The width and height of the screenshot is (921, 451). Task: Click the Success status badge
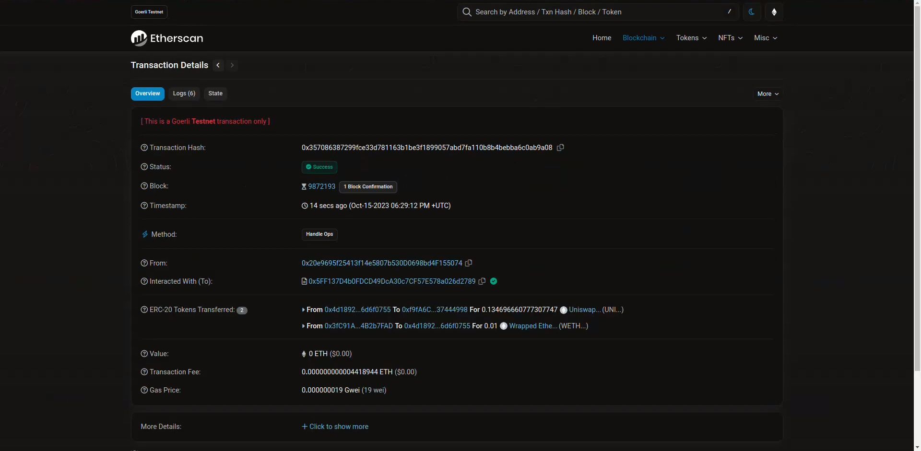click(319, 167)
